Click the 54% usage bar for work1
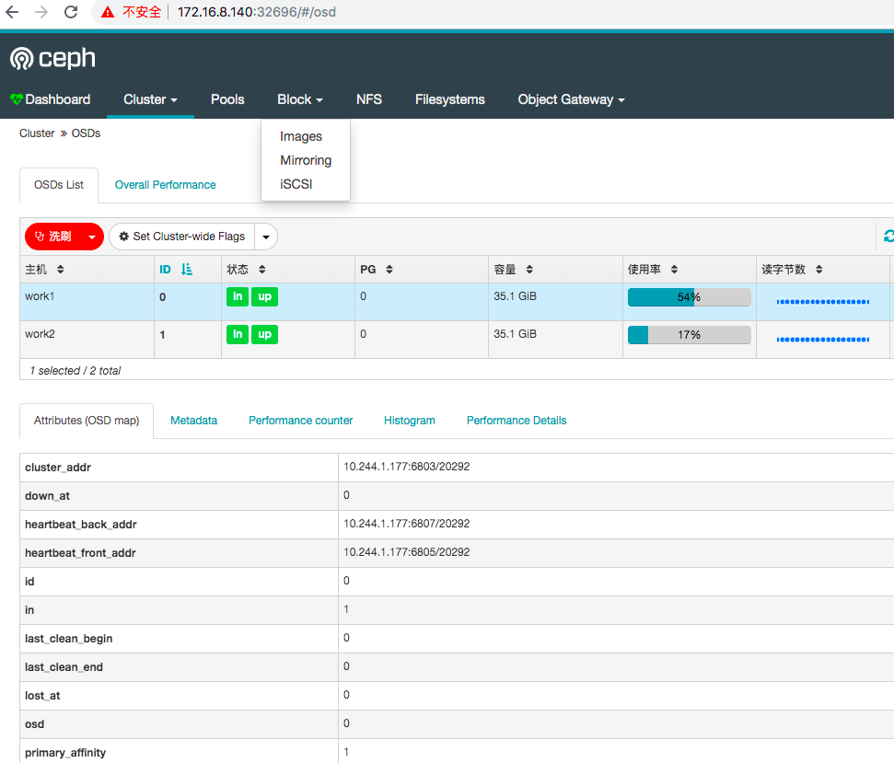The width and height of the screenshot is (894, 763). 689,297
